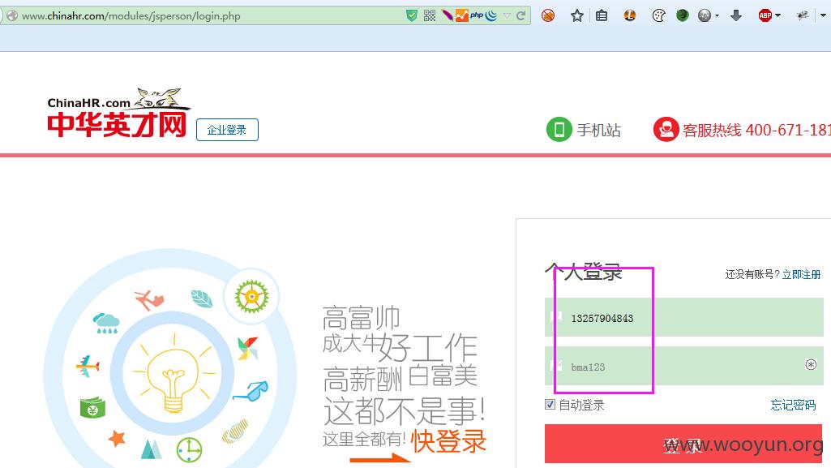Click the purple feather Apache icon
Screen dimensions: 831x468
pos(447,16)
